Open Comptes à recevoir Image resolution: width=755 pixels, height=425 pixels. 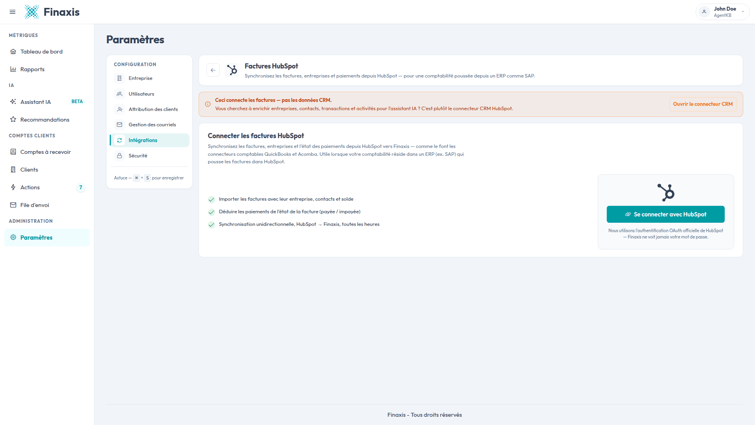[47, 152]
